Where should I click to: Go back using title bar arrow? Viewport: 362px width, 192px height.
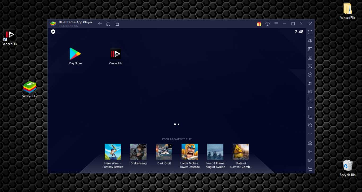pyautogui.click(x=100, y=24)
